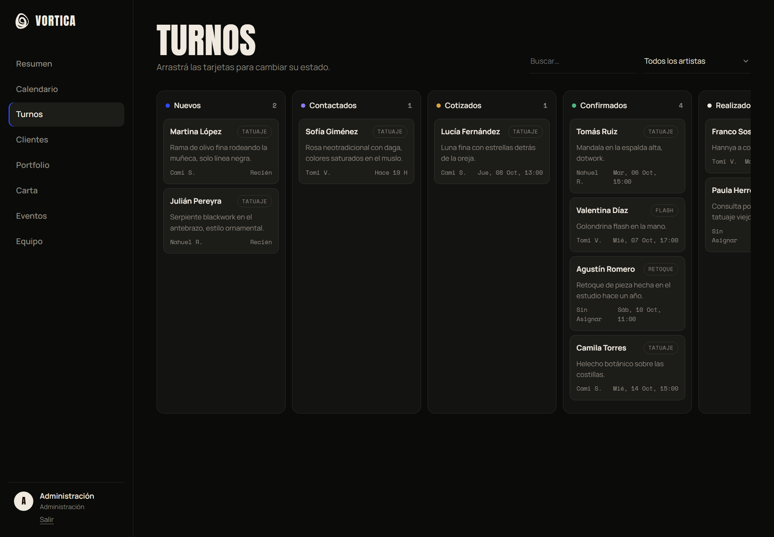The height and width of the screenshot is (537, 774).
Task: Go to the Eventos page
Action: pos(66,216)
